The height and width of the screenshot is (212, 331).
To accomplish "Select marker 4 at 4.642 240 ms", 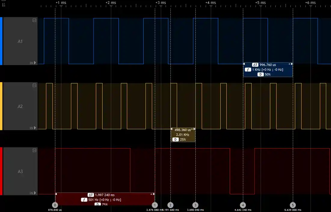I will 243,205.
